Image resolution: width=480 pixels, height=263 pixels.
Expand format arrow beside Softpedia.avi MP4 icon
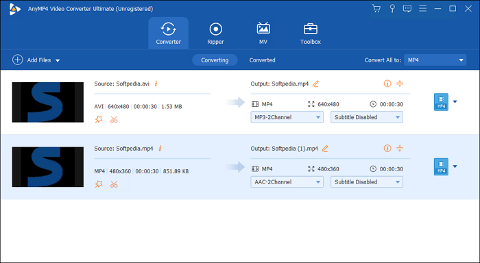[455, 102]
